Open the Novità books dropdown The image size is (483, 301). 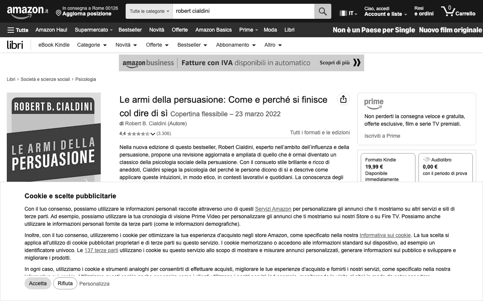coord(126,45)
